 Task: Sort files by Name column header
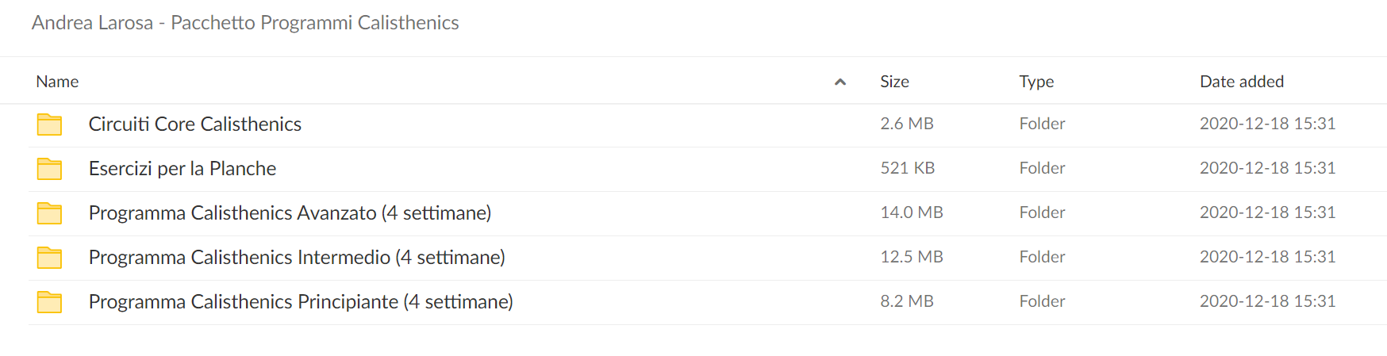[57, 82]
